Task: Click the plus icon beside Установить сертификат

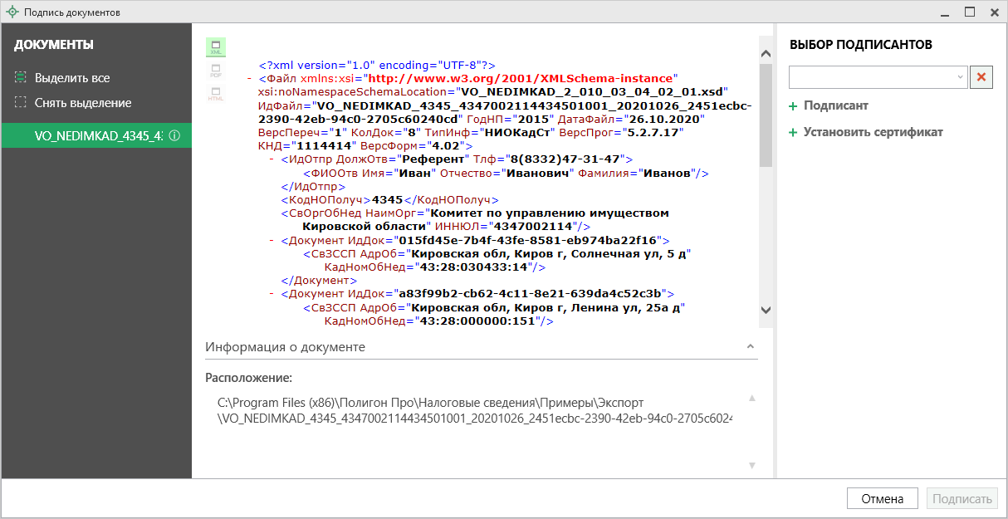Action: click(x=793, y=133)
